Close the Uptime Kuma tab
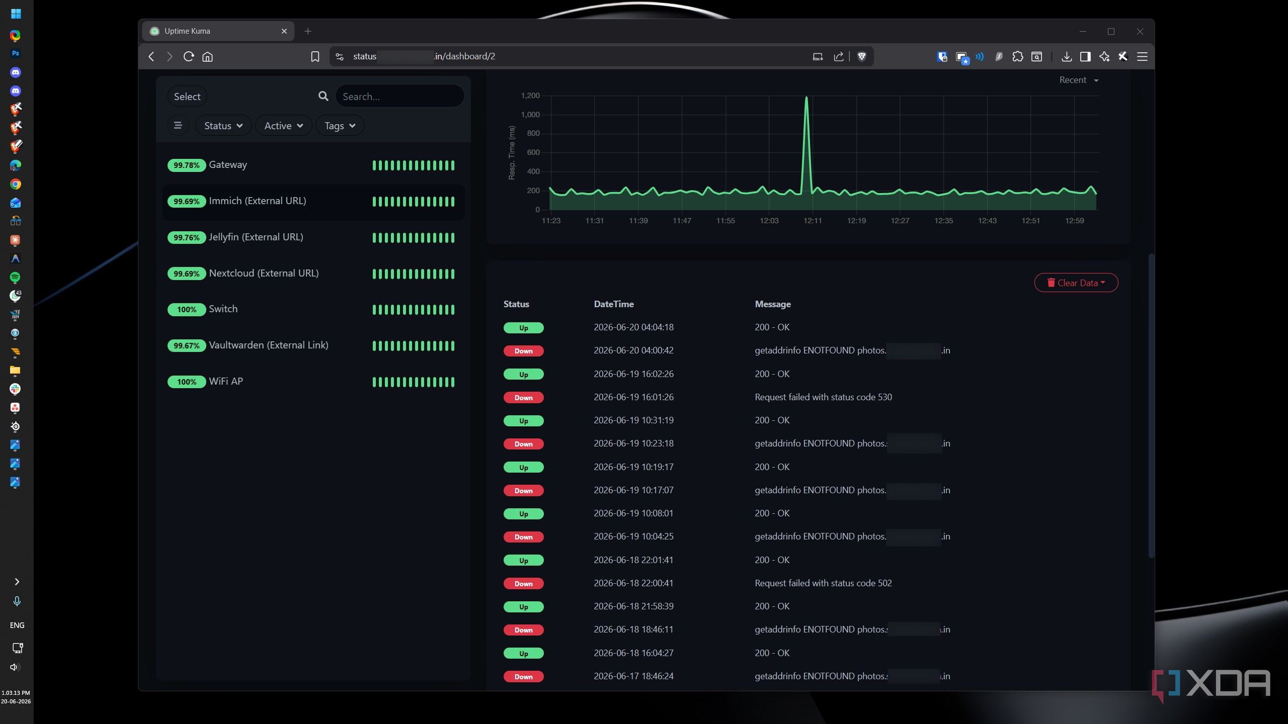Image resolution: width=1288 pixels, height=724 pixels. coord(284,31)
